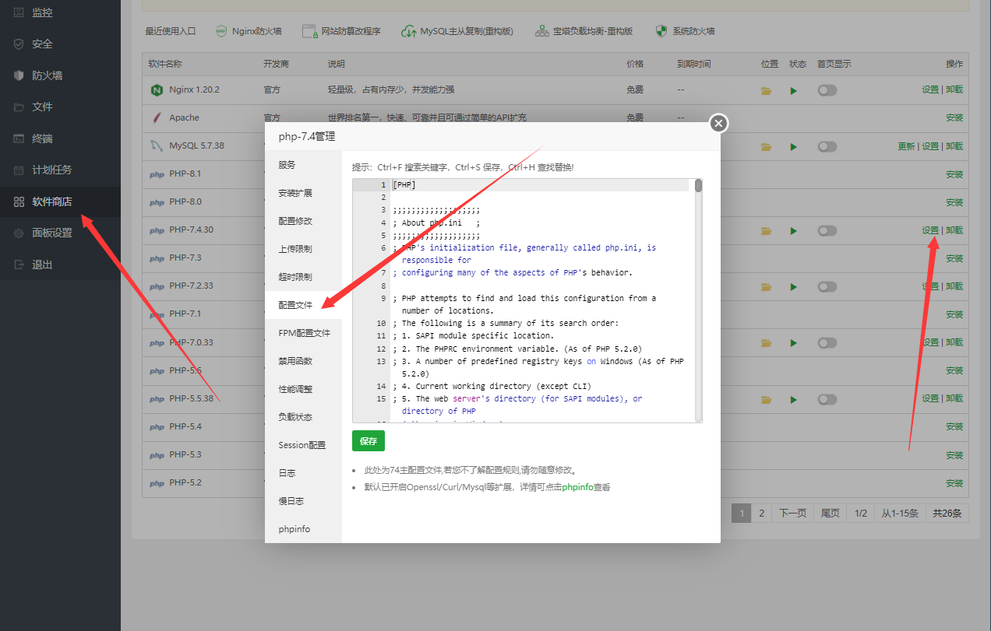Click 尾页 last page button

(x=831, y=514)
